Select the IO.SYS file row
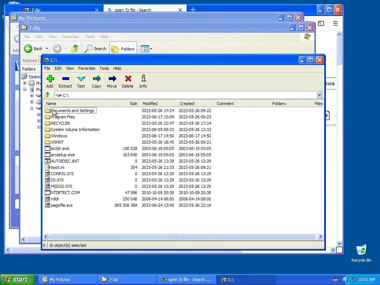 (183, 180)
